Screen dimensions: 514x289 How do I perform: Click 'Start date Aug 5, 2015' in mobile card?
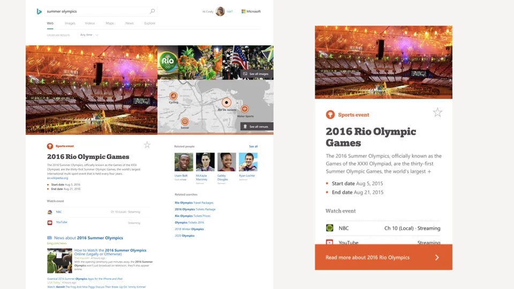pos(357,184)
